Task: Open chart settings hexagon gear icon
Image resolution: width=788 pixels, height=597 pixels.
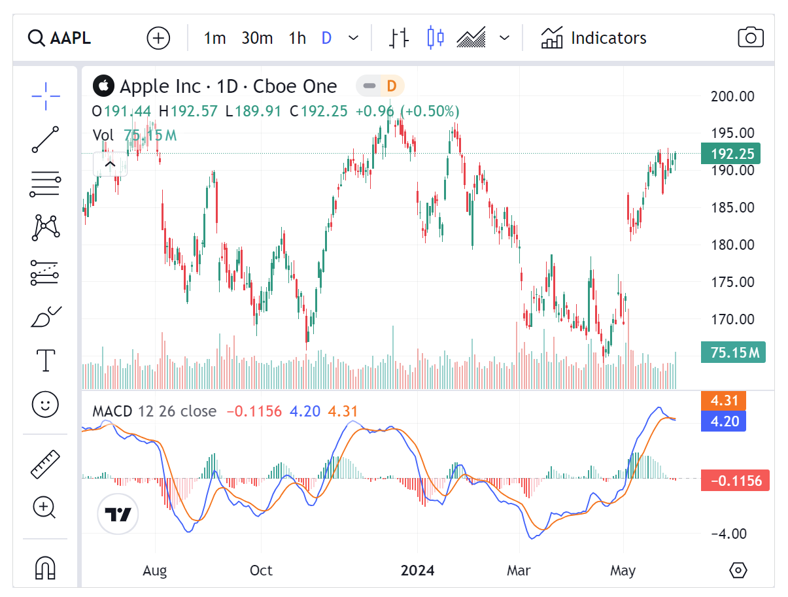Action: coord(738,570)
